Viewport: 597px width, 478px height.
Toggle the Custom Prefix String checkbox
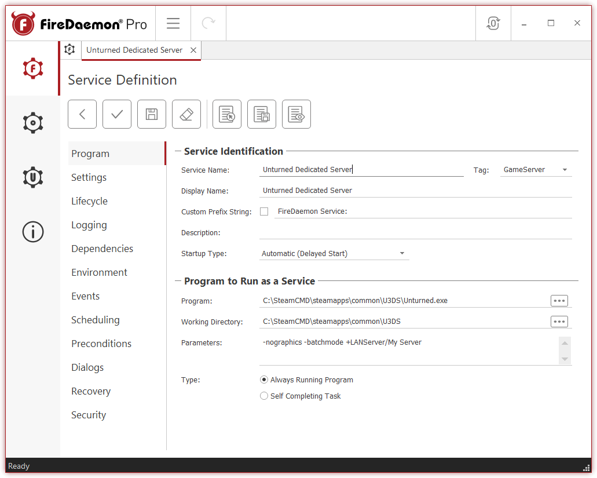(x=264, y=211)
